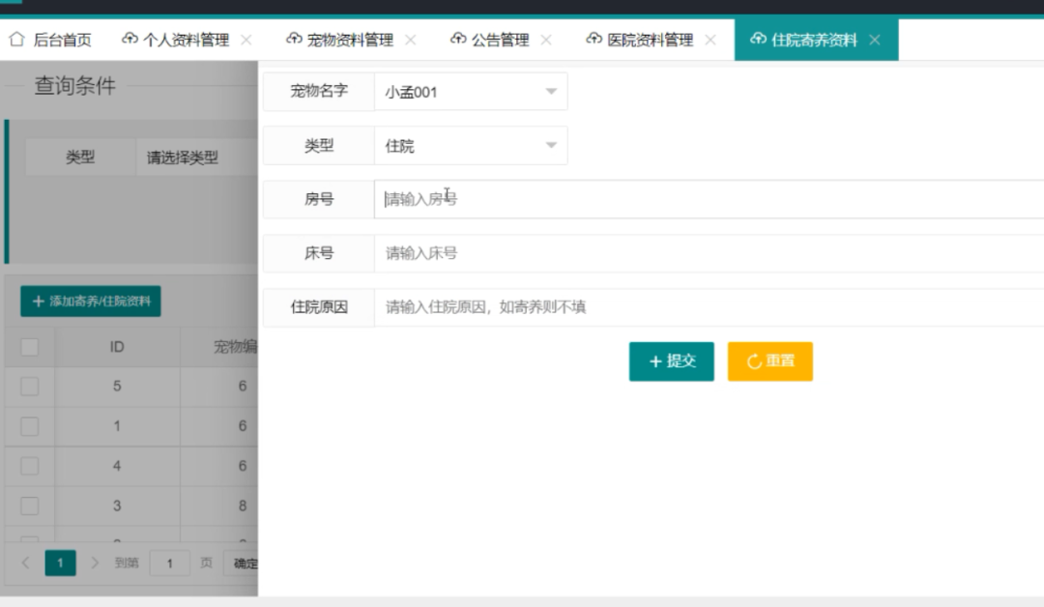
Task: Check the row with ID 3
Action: pos(29,506)
